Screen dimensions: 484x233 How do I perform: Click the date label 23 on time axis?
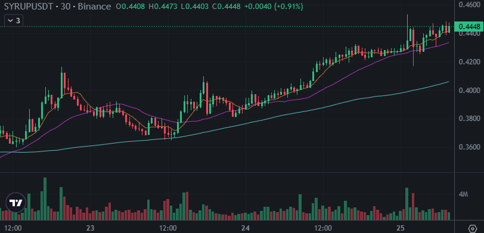pos(90,228)
